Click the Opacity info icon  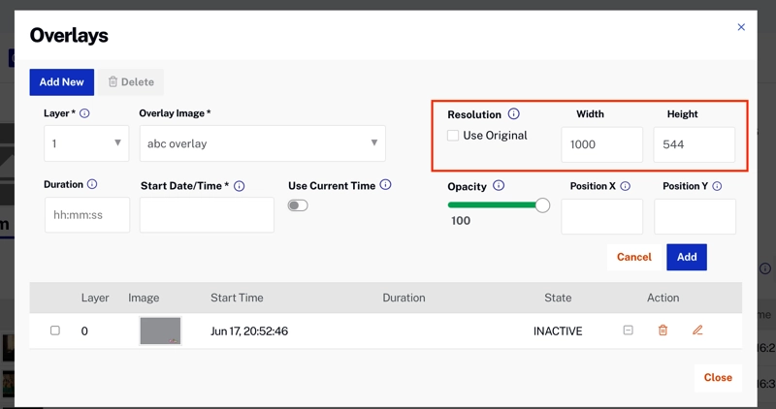tap(499, 186)
